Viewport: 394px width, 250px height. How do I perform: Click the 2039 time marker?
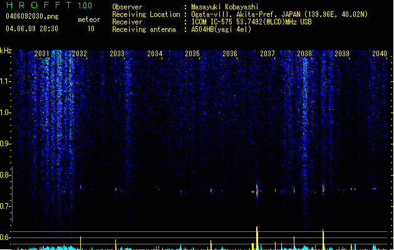342,54
